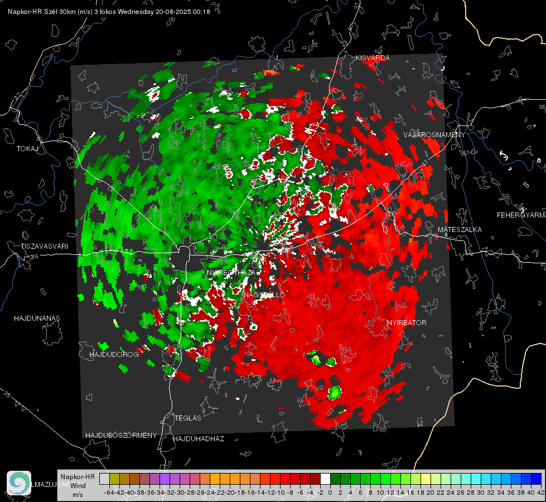Image resolution: width=546 pixels, height=502 pixels.
Task: Select the grey swatch at legend start
Action: [x=104, y=479]
